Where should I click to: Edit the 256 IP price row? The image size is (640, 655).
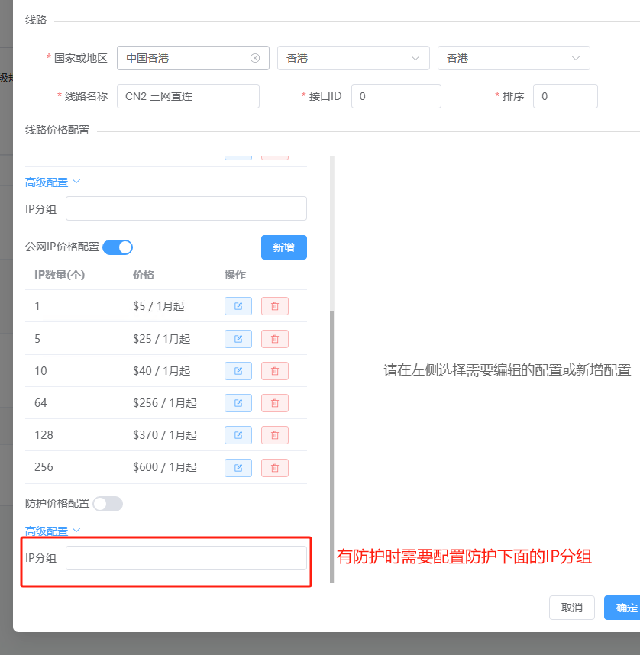click(x=238, y=468)
